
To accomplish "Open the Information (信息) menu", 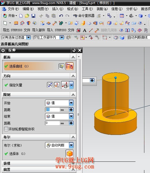I will 117,9.
